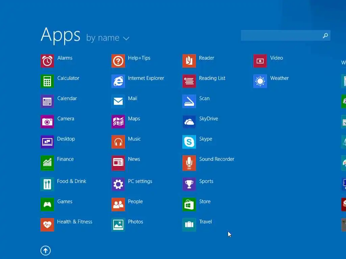Open the Calendar tile icon
Screen dimensions: 346x259
click(47, 101)
